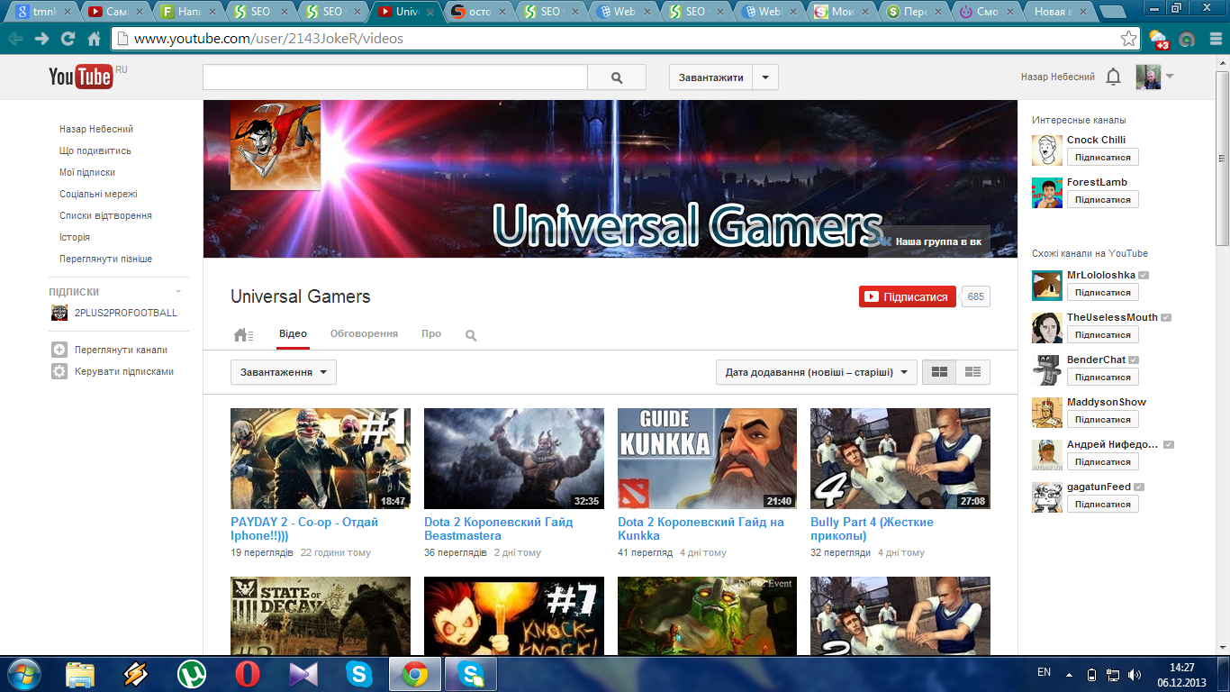Switch to the tmnl browser tab
The height and width of the screenshot is (692, 1230).
[43, 12]
